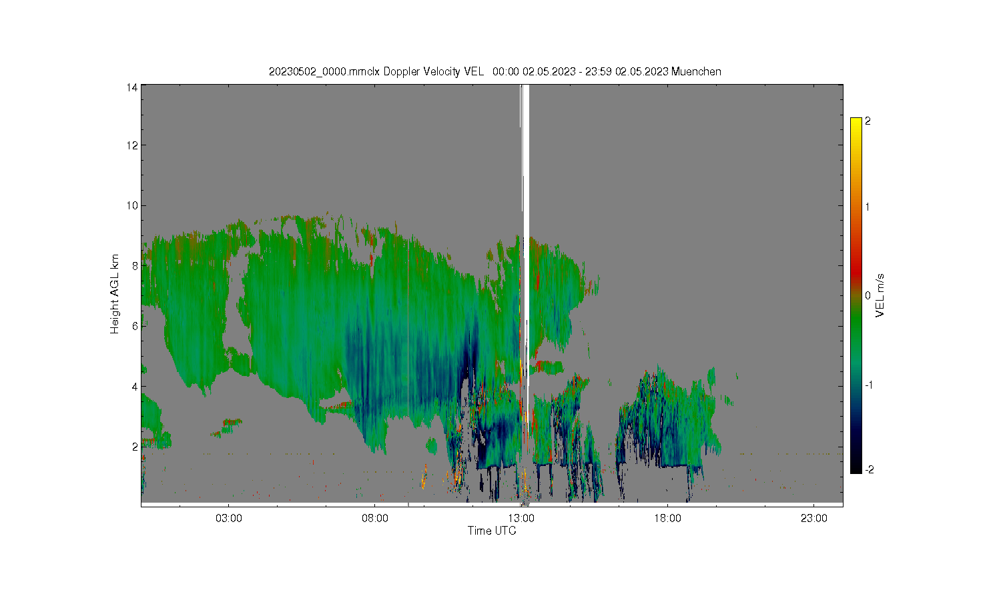
Task: Click the plot title text
Action: [494, 71]
